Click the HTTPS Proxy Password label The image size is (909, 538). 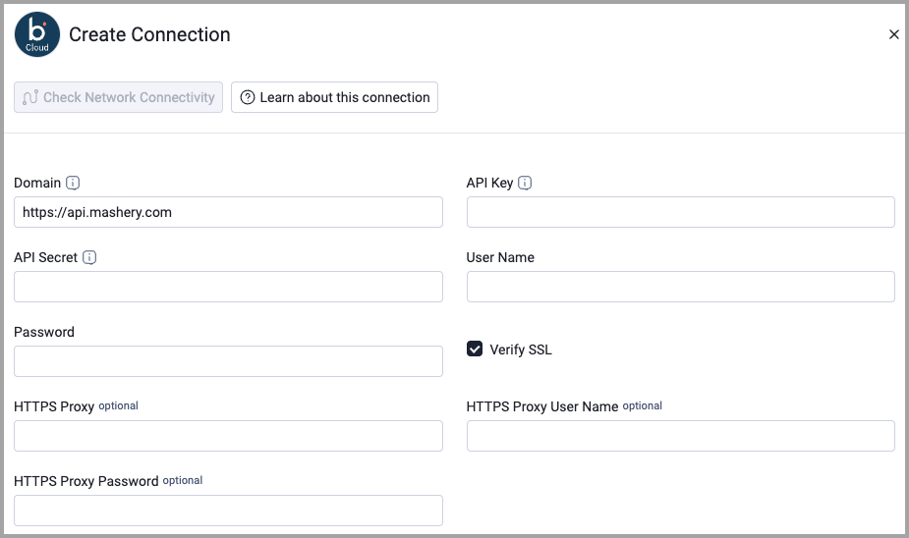[x=85, y=481]
